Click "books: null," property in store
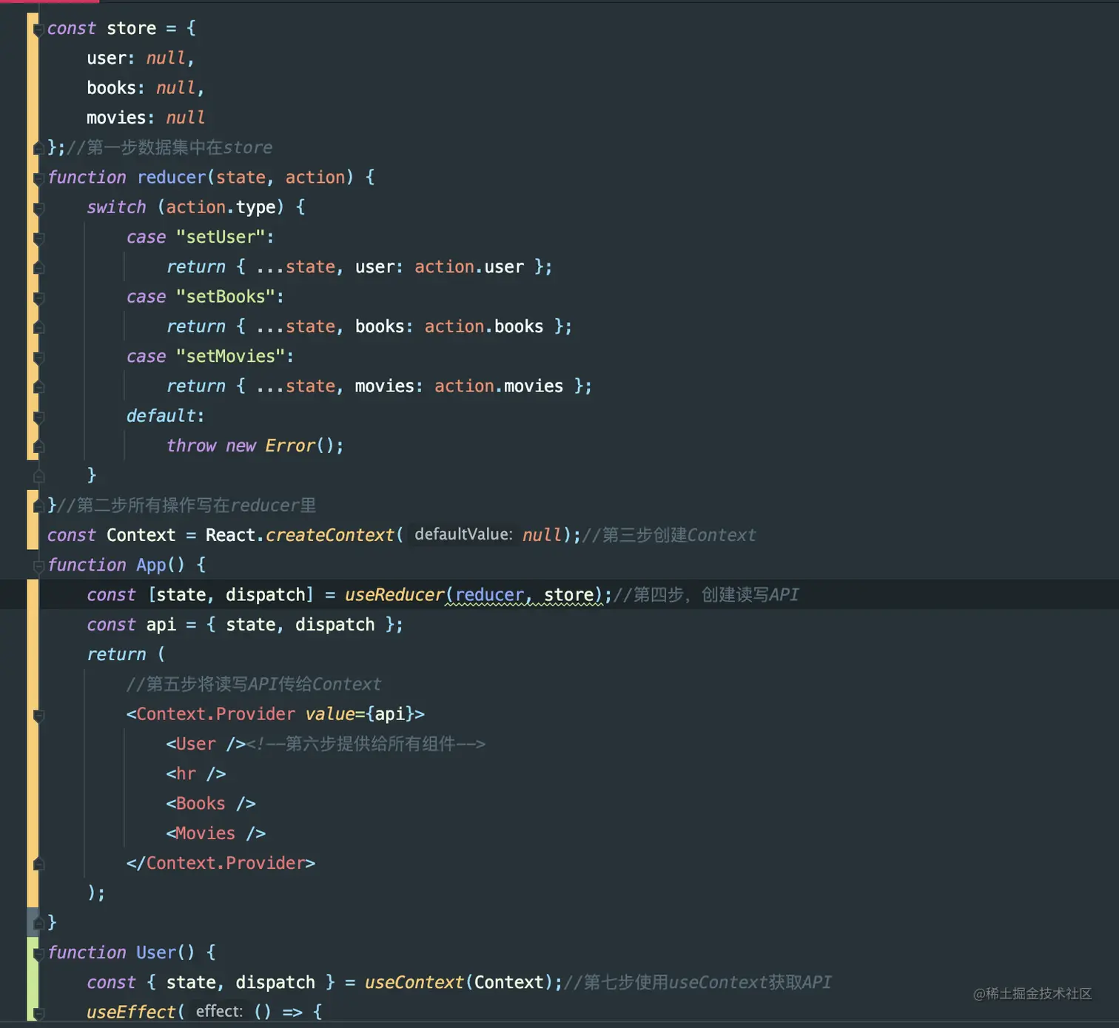This screenshot has width=1119, height=1028. click(x=145, y=88)
